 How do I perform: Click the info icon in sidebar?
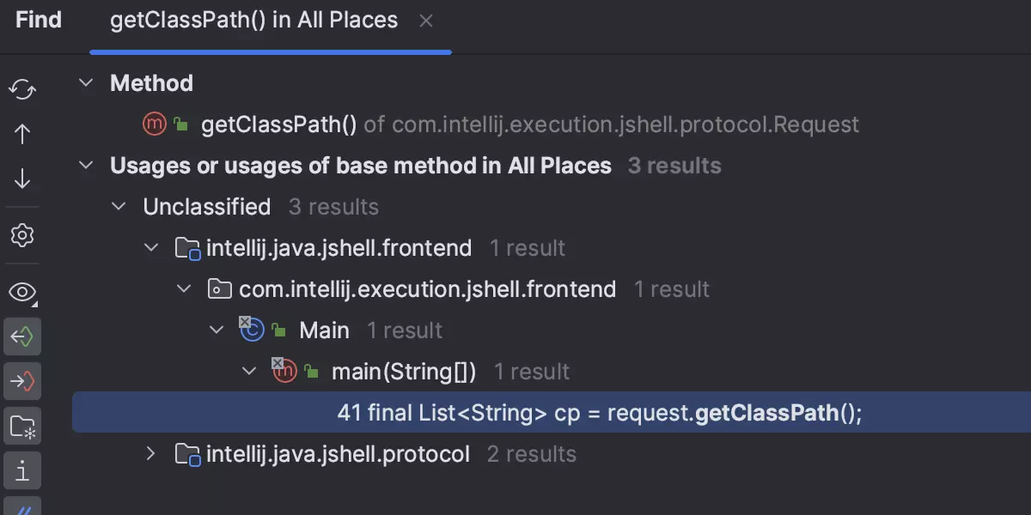click(x=22, y=470)
